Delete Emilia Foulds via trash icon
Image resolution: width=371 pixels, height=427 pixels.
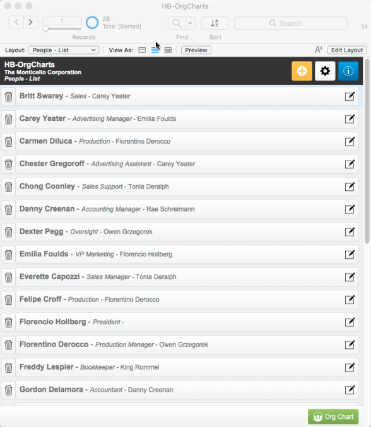tap(8, 254)
